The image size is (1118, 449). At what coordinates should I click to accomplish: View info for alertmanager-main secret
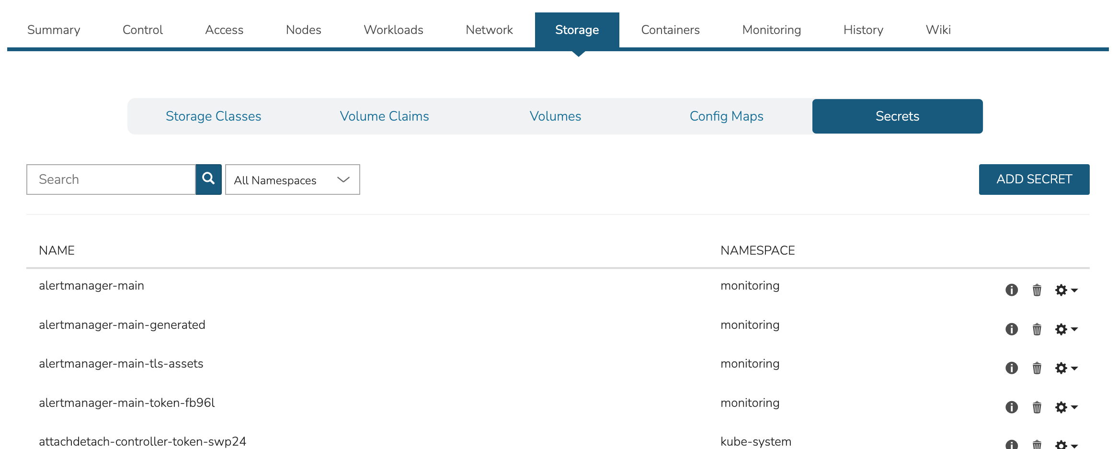pyautogui.click(x=1011, y=290)
